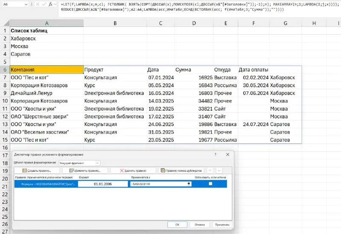Collapse dialog via the range selector arrow

(188, 184)
